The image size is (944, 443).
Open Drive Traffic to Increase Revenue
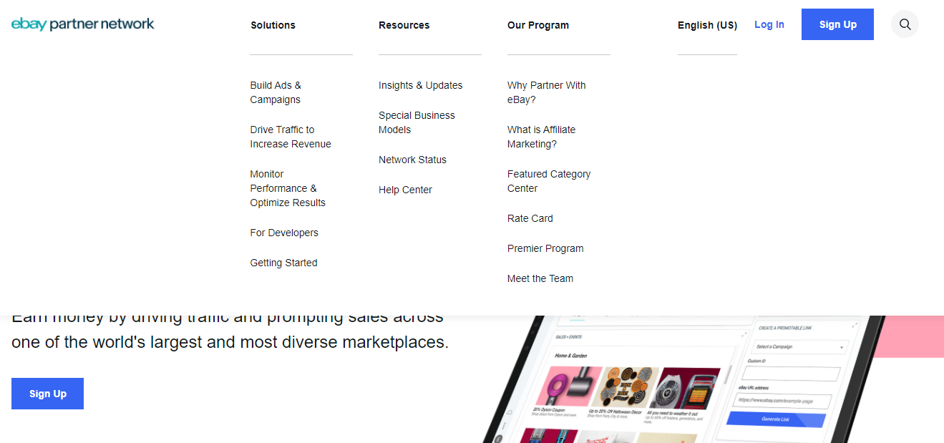click(x=291, y=137)
